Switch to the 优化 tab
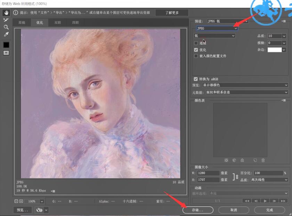This screenshot has width=292, height=216. coord(40,23)
